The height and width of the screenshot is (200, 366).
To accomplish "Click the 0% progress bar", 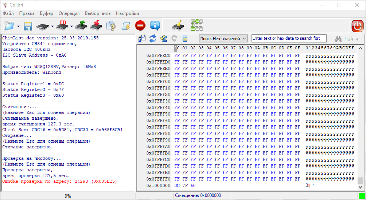I will click(x=68, y=196).
